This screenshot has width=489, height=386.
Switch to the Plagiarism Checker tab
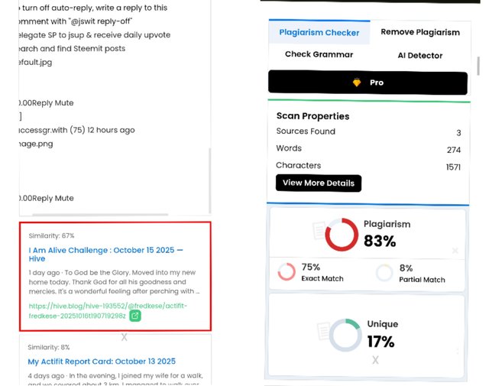coord(319,33)
